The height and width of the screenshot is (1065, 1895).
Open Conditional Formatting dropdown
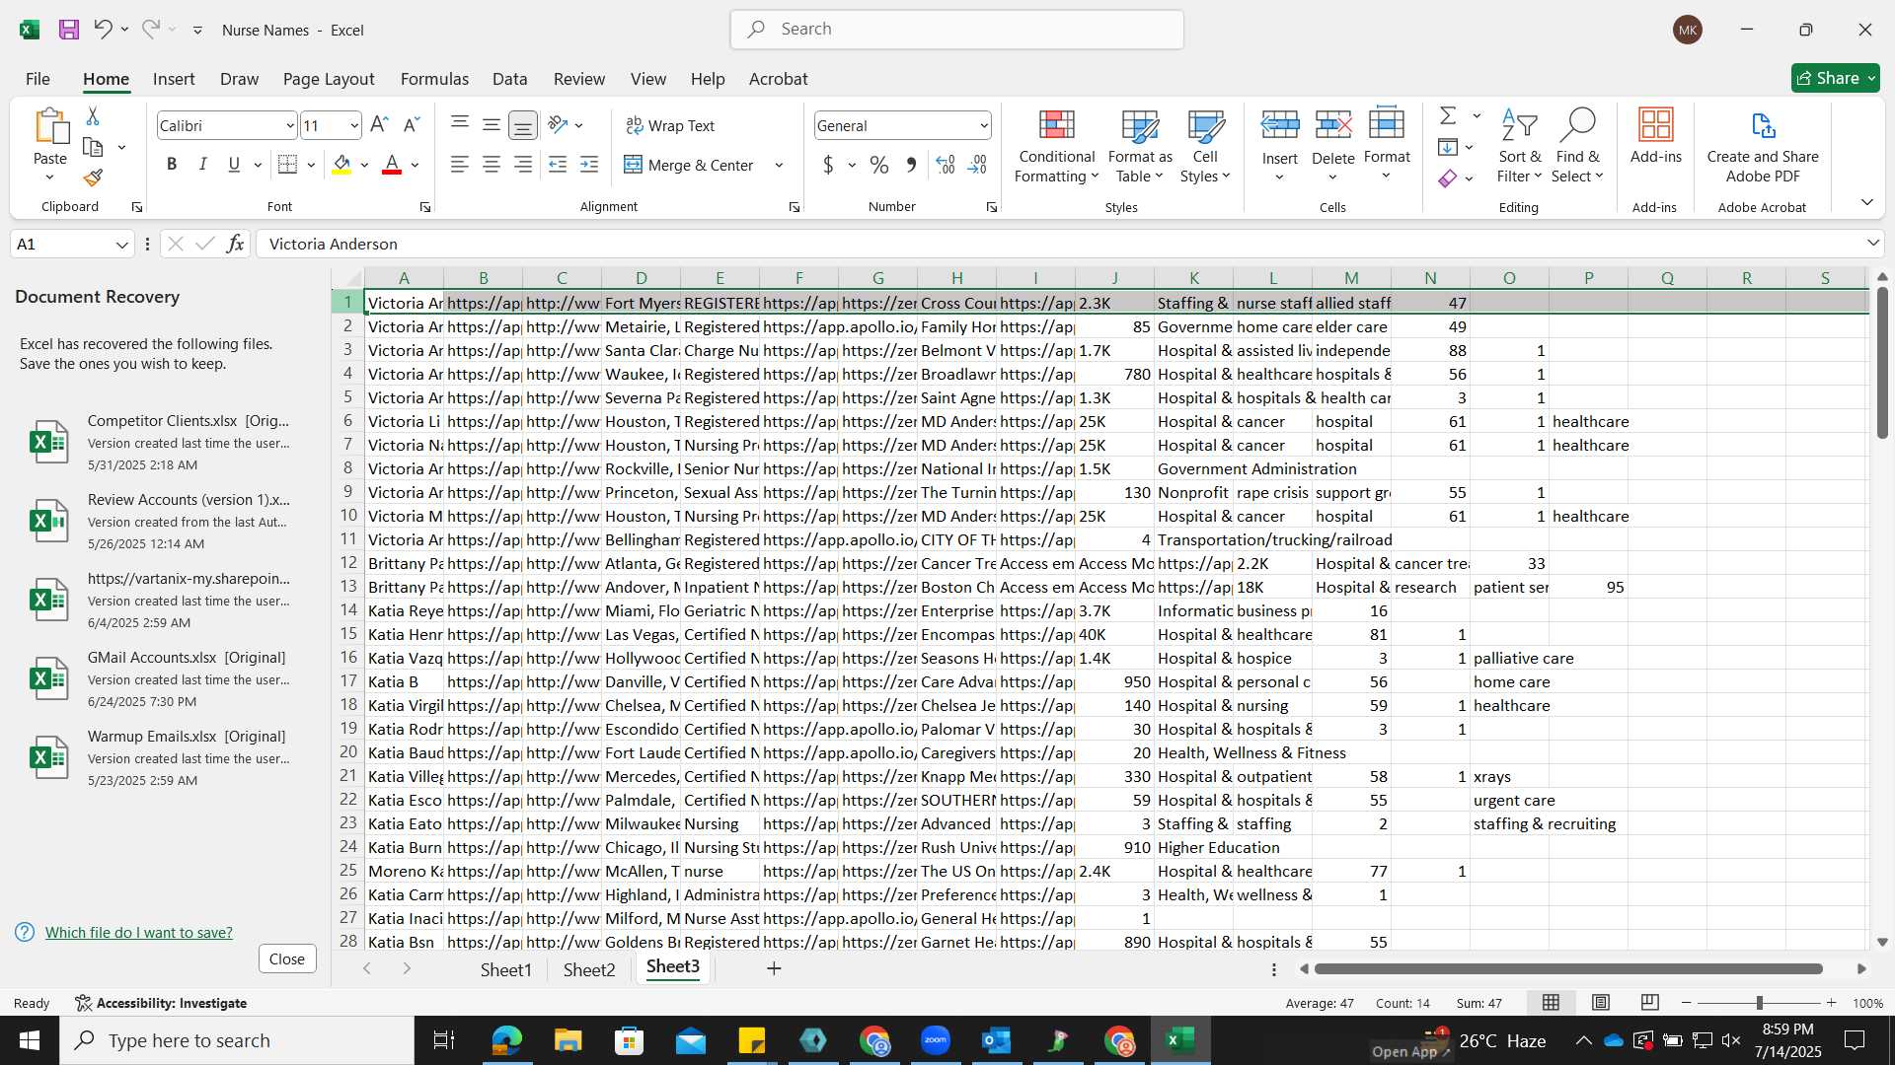pos(1056,146)
